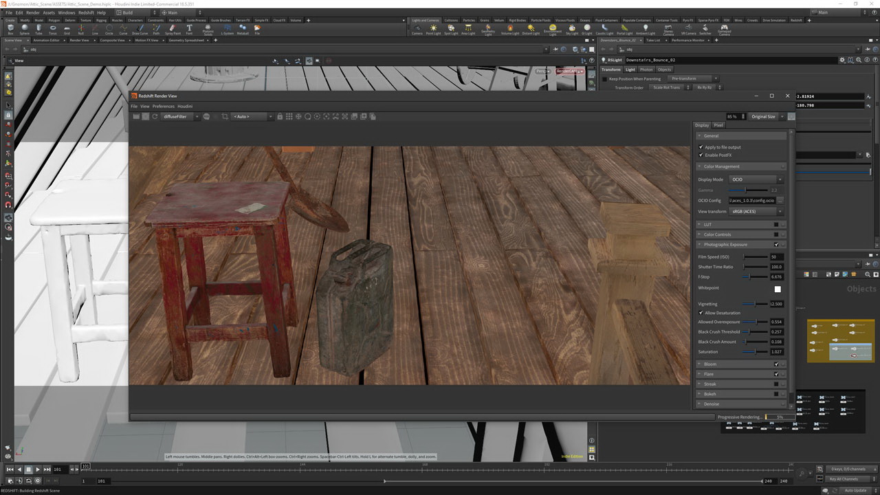Add a Spot Light from shelf
Viewport: 880px width, 495px height.
point(451,30)
